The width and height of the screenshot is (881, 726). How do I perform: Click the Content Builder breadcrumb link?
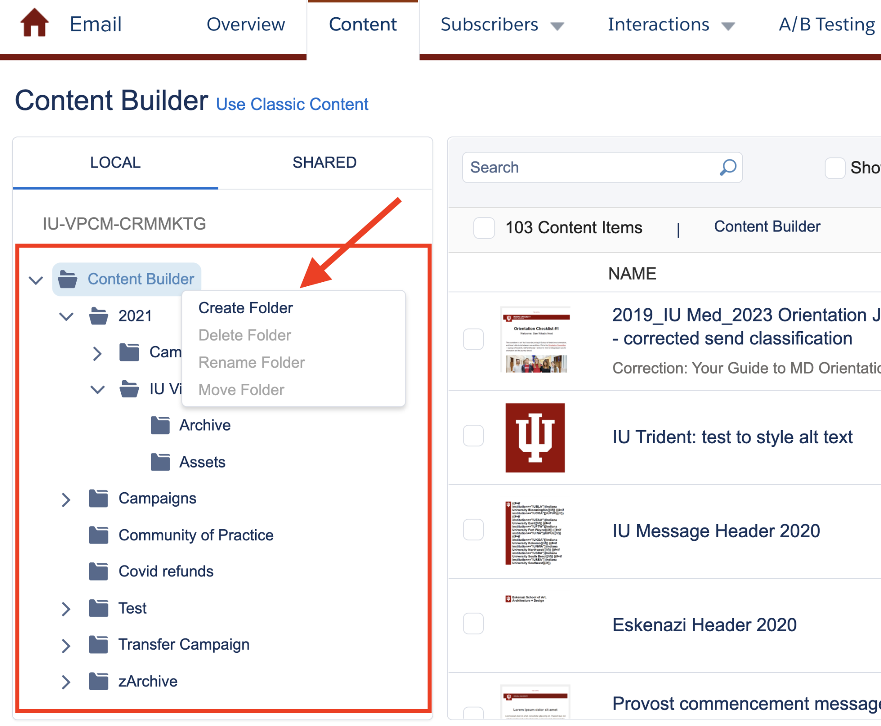click(x=767, y=227)
